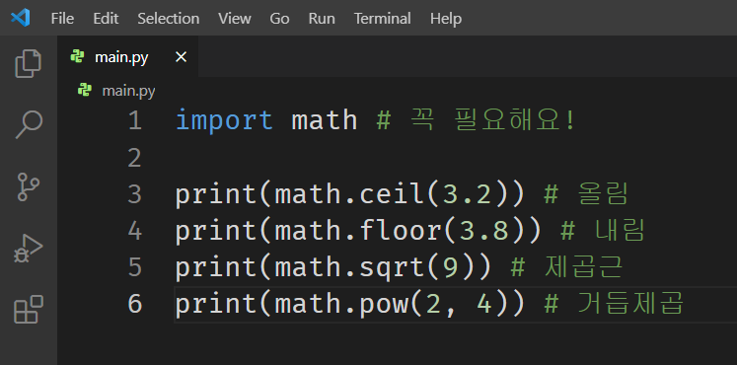Click math.floor on line 4
Image resolution: width=737 pixels, height=365 pixels.
coord(358,231)
